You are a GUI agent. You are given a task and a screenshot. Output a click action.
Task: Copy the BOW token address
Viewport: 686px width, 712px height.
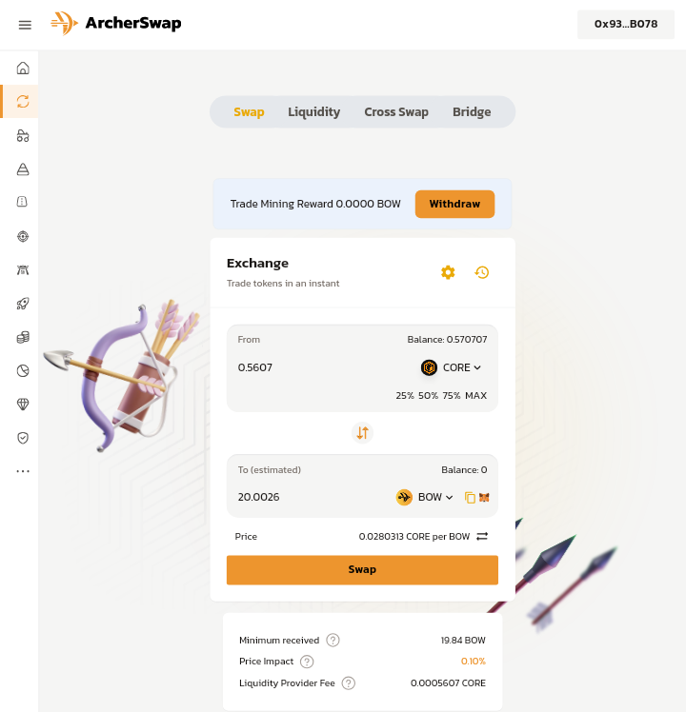point(470,498)
